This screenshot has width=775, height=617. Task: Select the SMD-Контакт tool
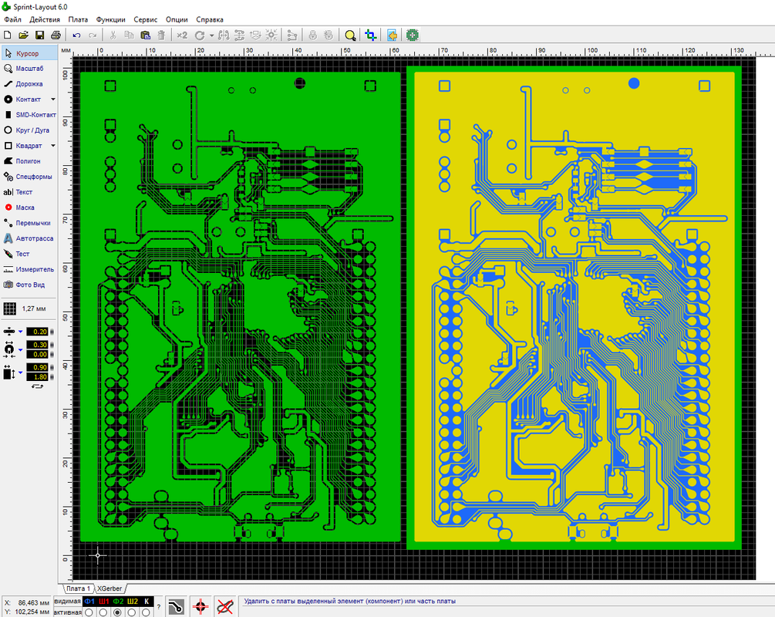(29, 115)
